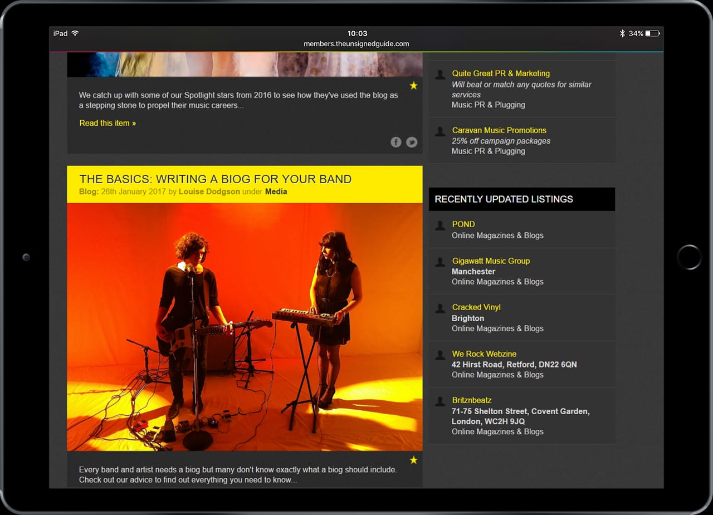Viewport: 713px width, 515px height.
Task: View posts by author Louise Dodgson
Action: (209, 192)
